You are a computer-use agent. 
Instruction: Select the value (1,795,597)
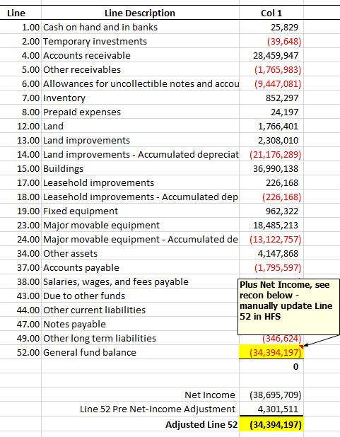coord(271,267)
